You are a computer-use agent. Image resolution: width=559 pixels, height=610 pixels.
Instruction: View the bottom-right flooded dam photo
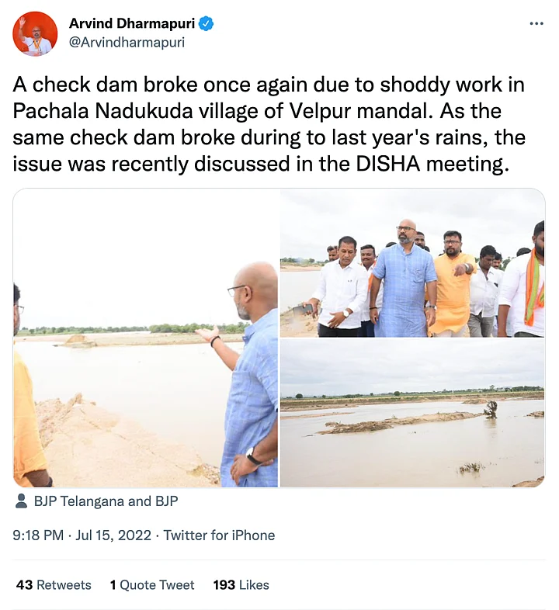pyautogui.click(x=412, y=413)
